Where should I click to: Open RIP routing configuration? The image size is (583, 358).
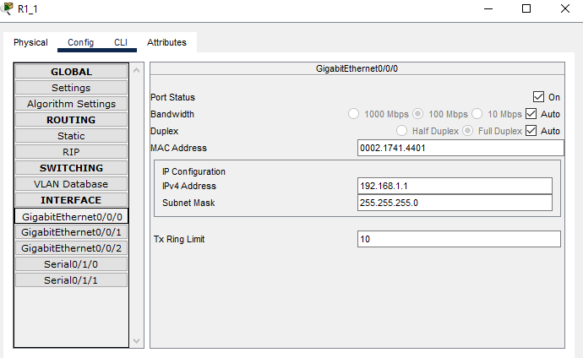click(x=71, y=152)
